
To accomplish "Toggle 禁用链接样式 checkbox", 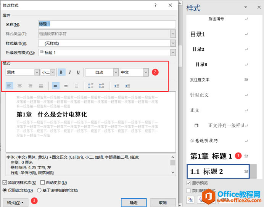I will tap(188, 191).
